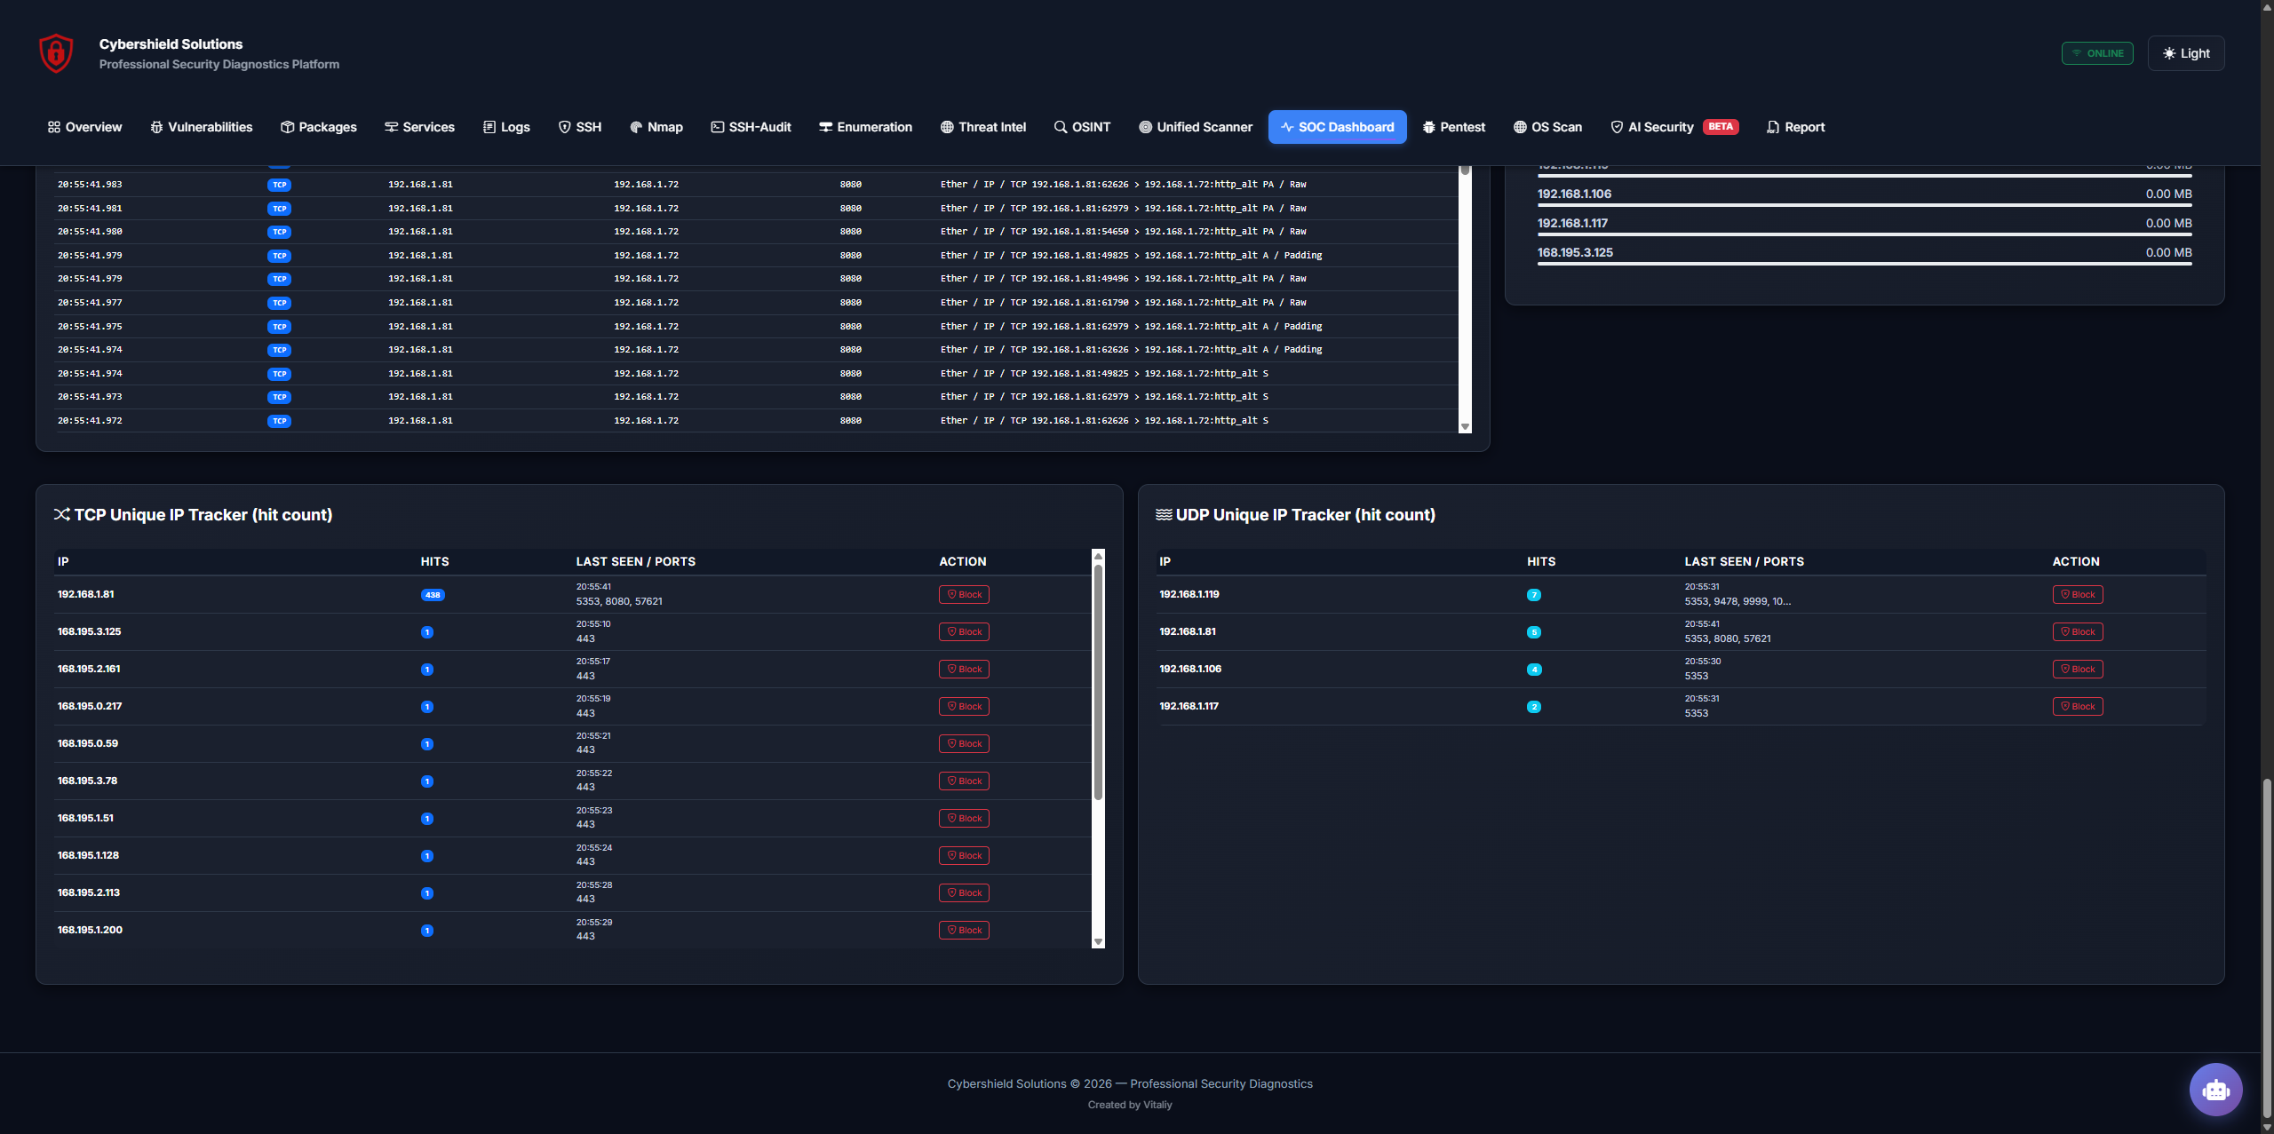Open the Logs section

pyautogui.click(x=505, y=127)
